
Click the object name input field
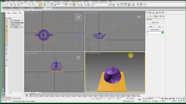tap(154, 32)
